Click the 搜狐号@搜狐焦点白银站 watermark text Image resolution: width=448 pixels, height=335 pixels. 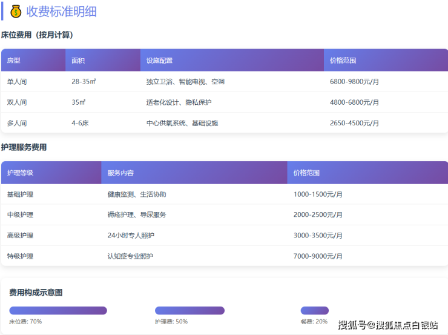click(388, 325)
